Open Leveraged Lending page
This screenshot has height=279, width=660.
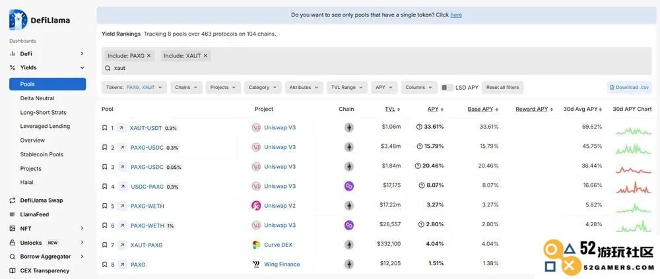45,126
